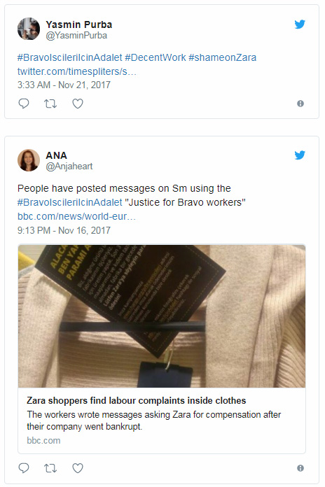The height and width of the screenshot is (487, 325).
Task: Like Yasmin Purba's tweet with heart icon
Action: [x=78, y=104]
